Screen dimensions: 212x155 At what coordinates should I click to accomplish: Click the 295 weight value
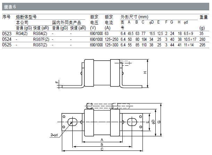(202, 45)
